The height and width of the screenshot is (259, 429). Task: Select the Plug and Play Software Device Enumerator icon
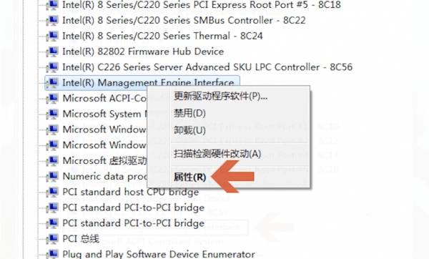[x=52, y=254]
